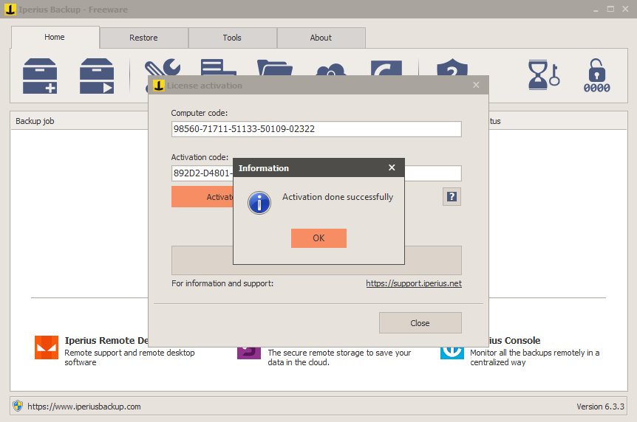
Task: Click the shield icon in status bar
Action: click(18, 406)
